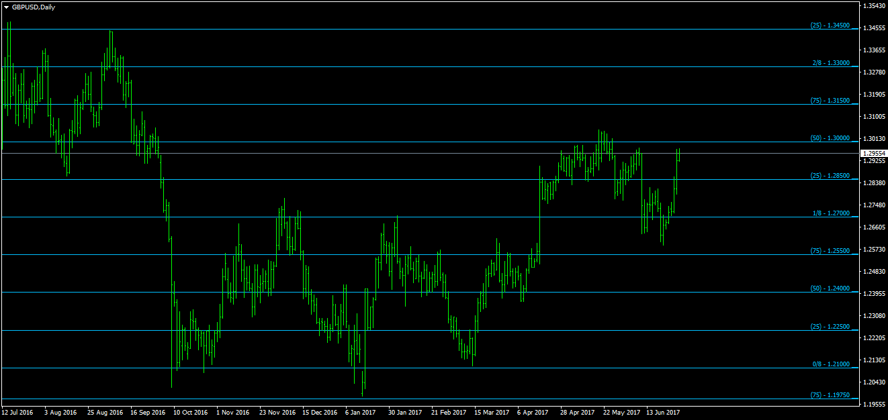Click the 1.33655 price scale value
888x420 pixels.
(x=873, y=50)
